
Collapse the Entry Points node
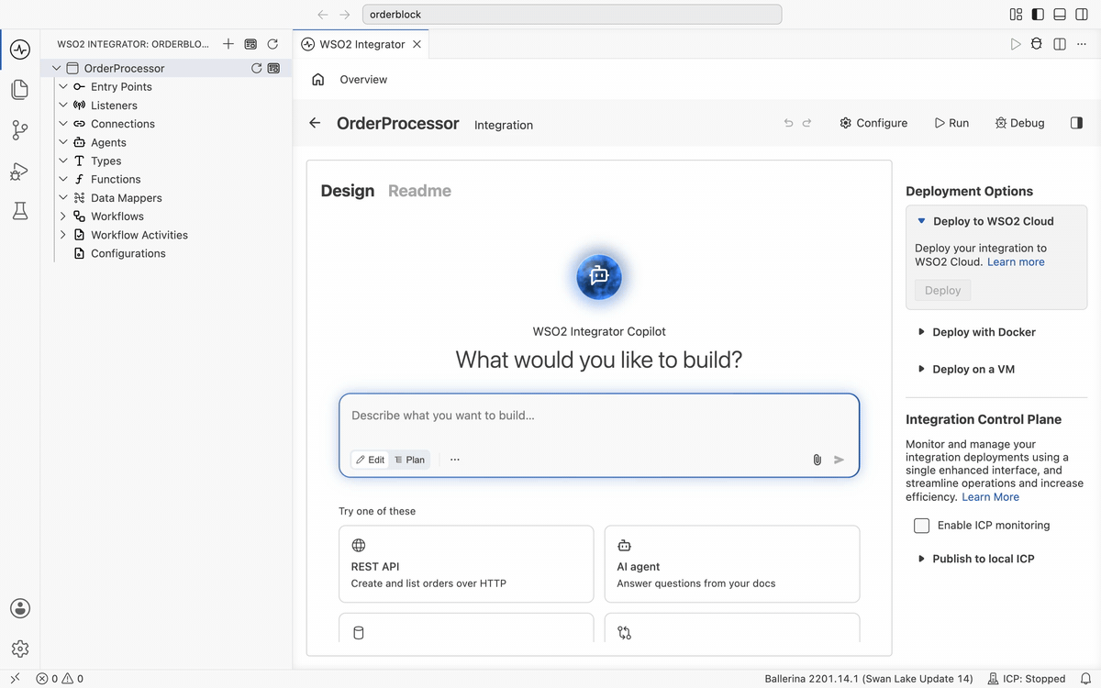[x=63, y=87]
